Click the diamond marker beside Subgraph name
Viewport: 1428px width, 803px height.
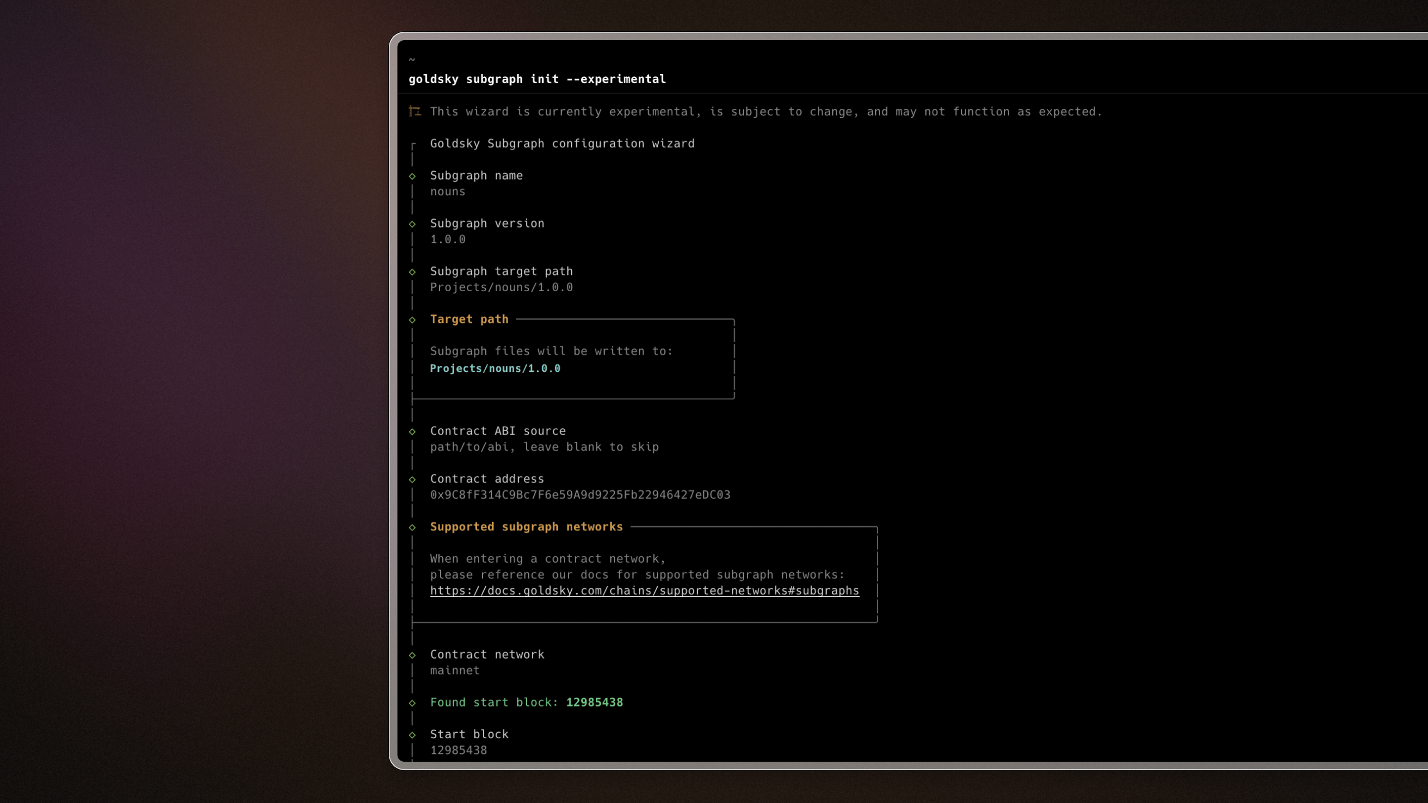coord(412,176)
